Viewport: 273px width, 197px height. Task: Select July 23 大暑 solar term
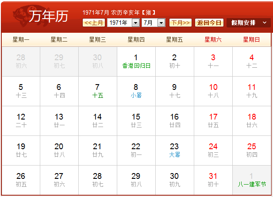pyautogui.click(x=175, y=151)
